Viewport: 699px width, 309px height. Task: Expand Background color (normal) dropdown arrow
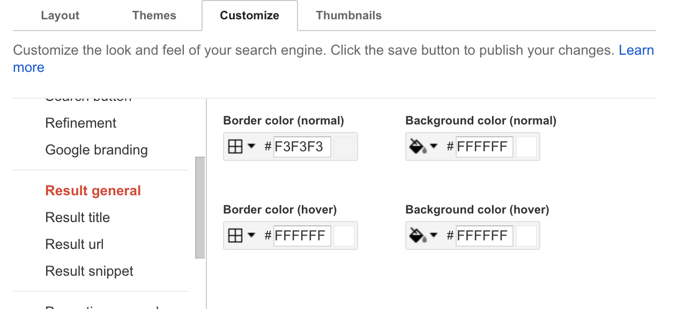[x=434, y=146]
